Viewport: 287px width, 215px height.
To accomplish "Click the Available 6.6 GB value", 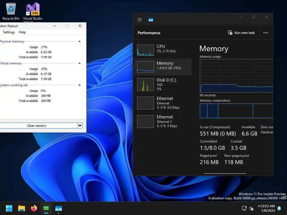I will pyautogui.click(x=249, y=134).
